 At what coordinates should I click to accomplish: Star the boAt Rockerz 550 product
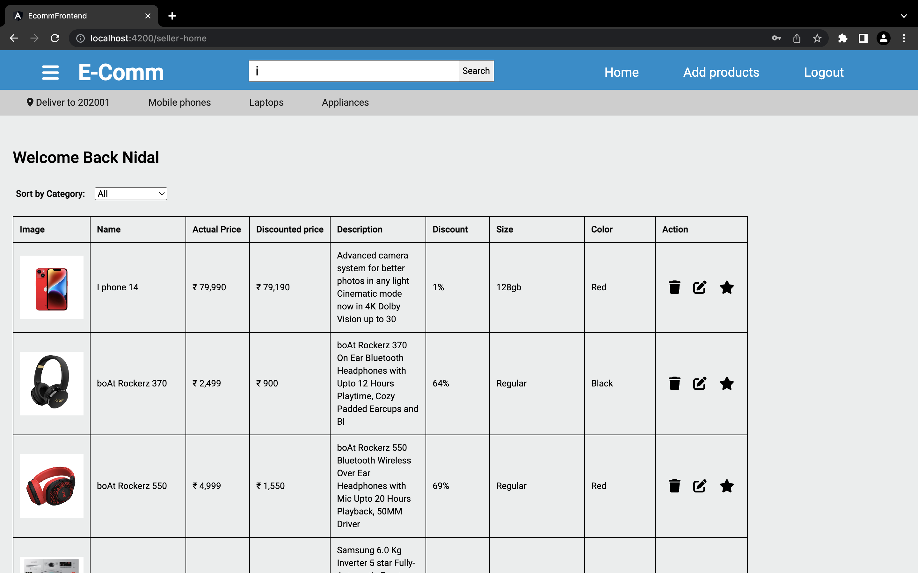point(726,486)
